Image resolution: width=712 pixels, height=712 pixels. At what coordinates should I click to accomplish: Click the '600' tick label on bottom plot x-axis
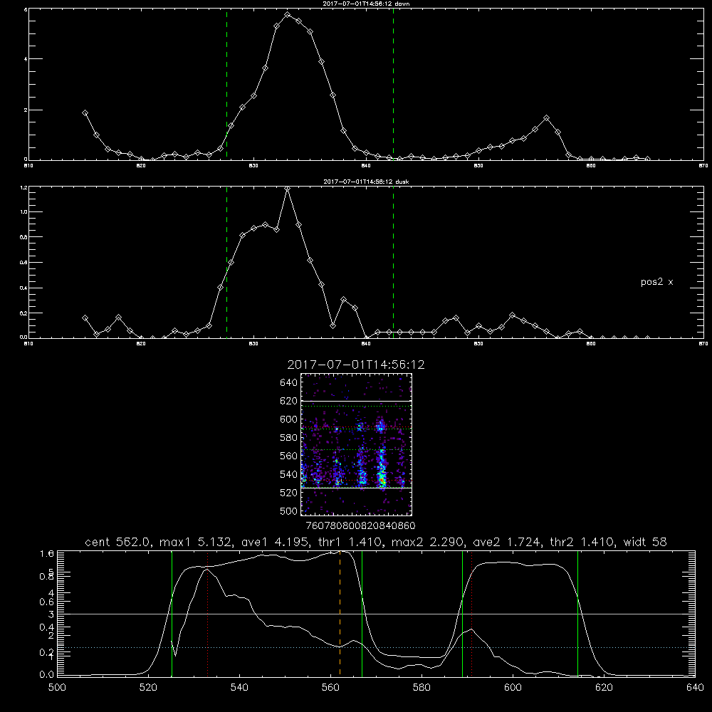(513, 688)
